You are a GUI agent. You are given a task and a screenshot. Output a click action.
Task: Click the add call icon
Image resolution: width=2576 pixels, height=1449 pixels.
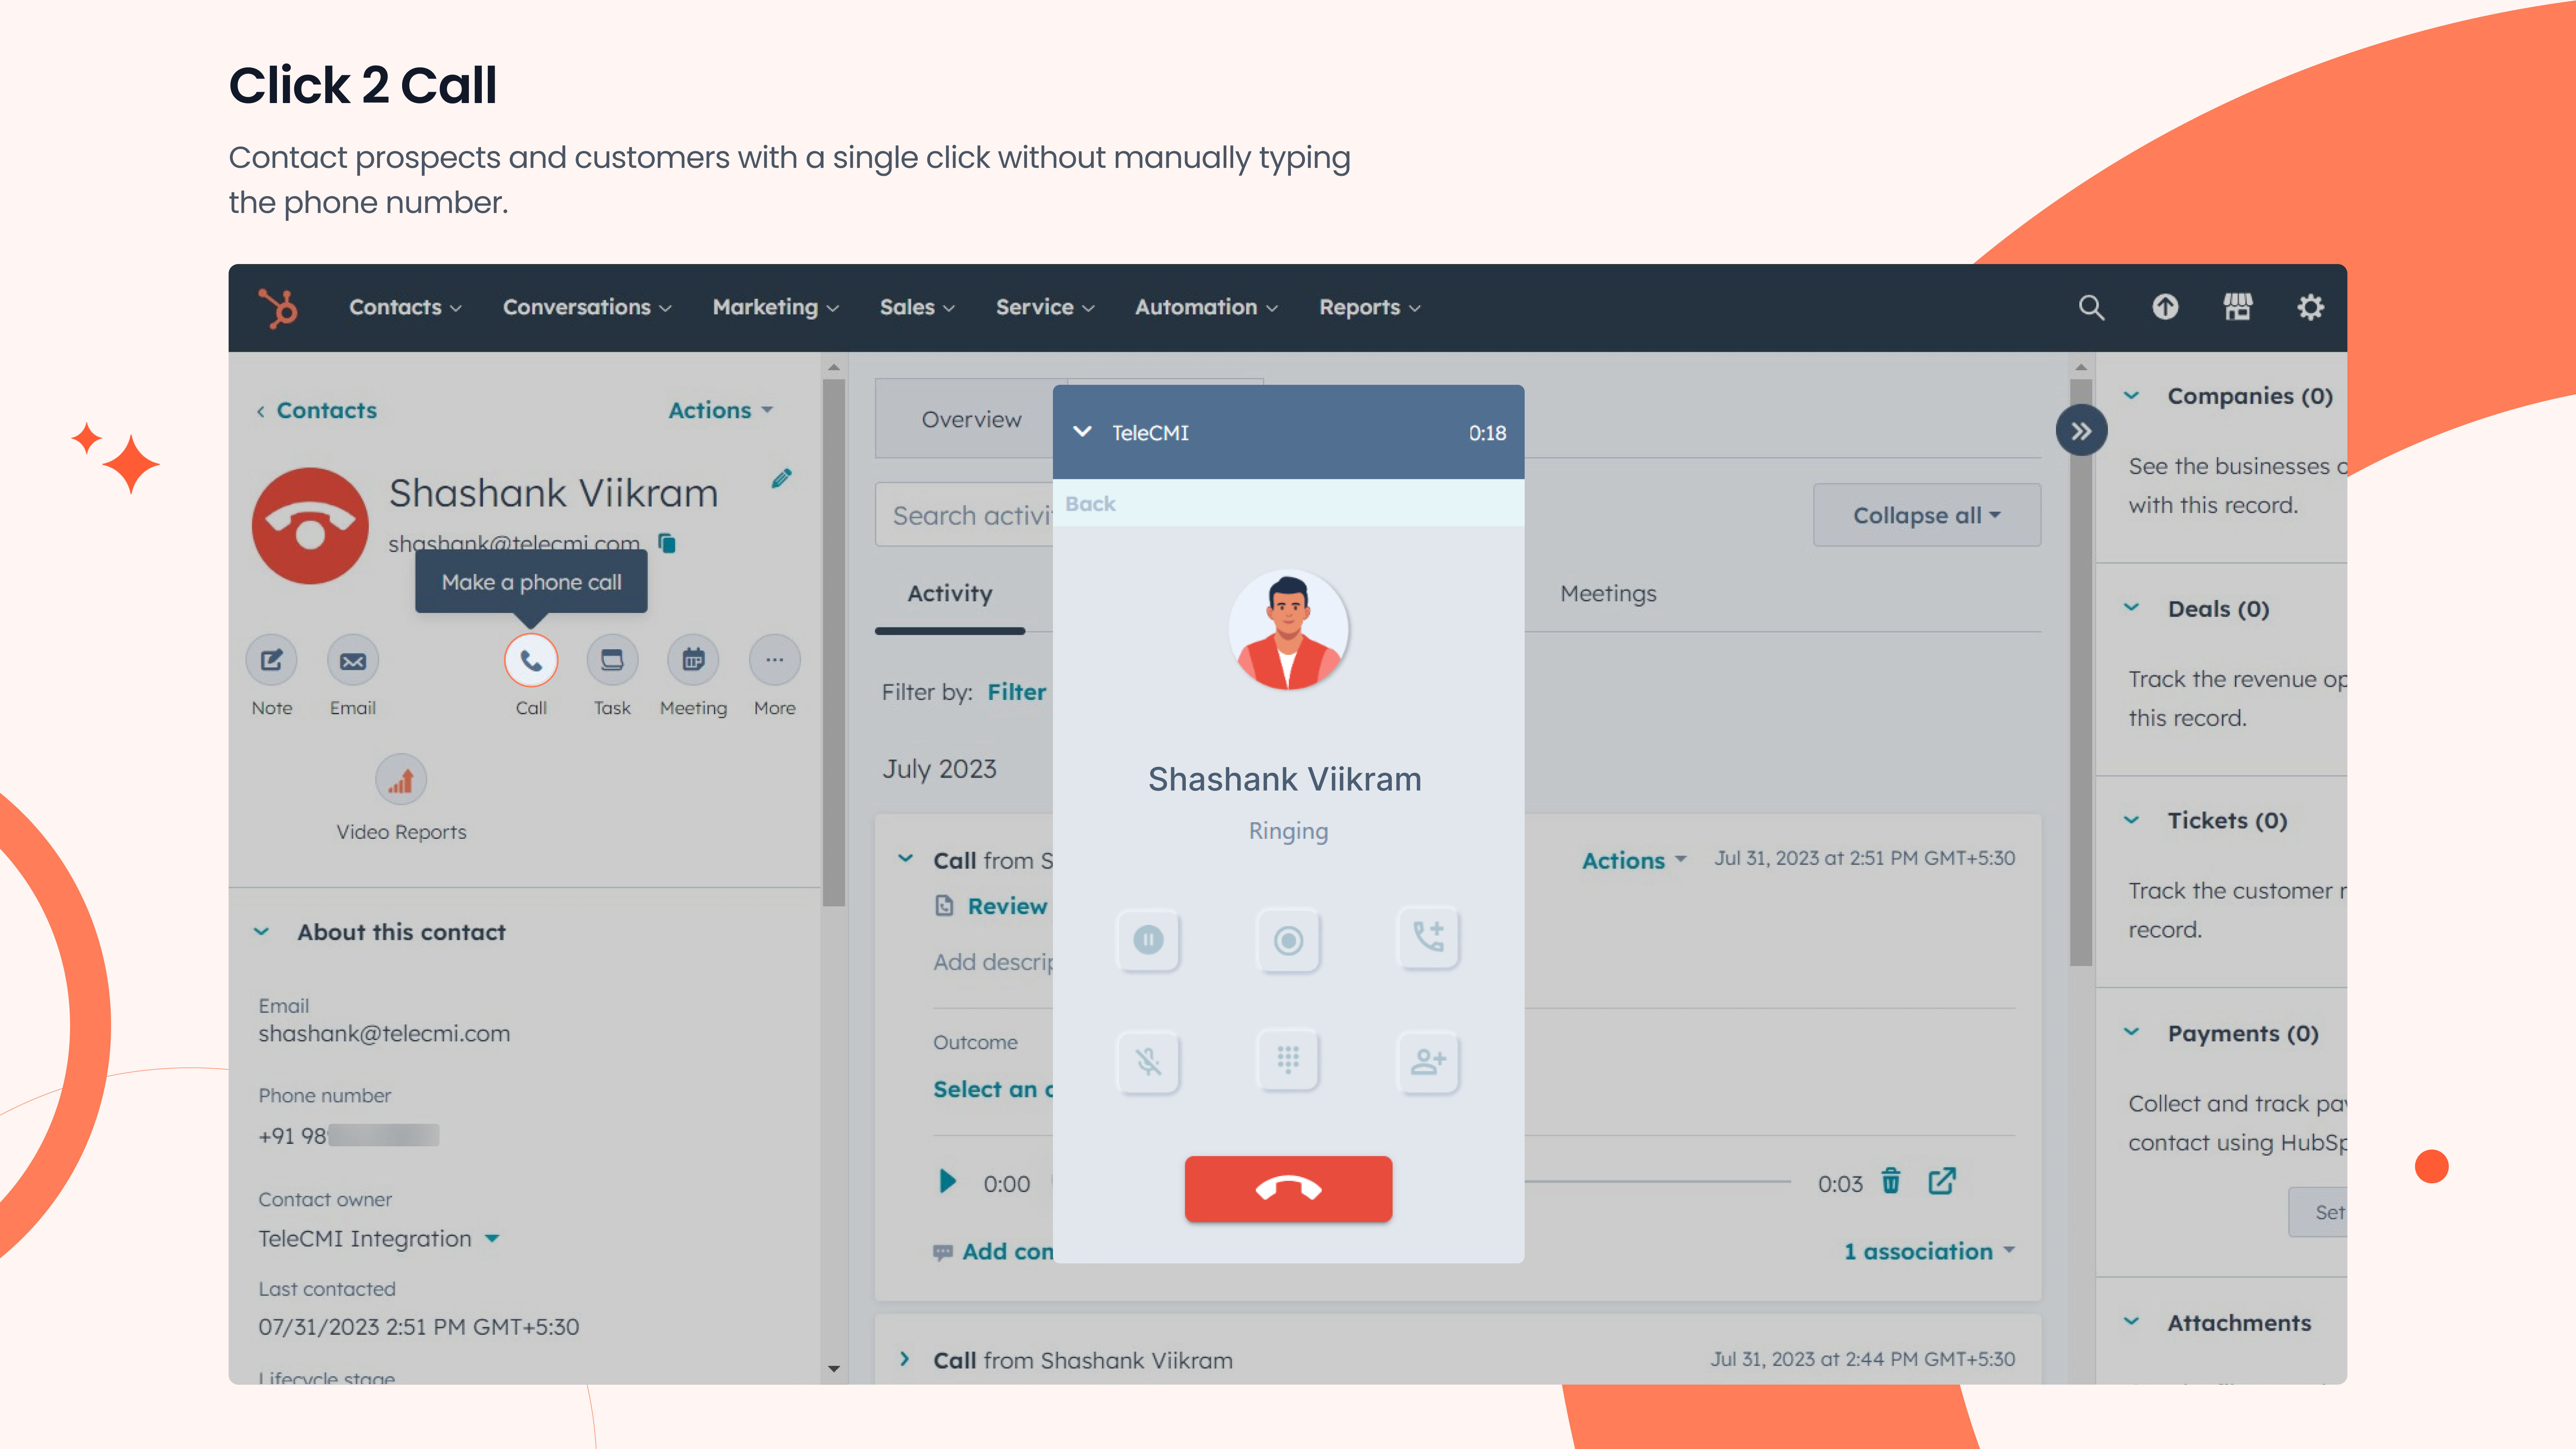tap(1428, 938)
